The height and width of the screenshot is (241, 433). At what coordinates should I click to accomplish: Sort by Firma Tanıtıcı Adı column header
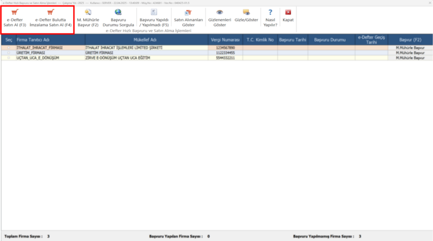tap(51, 40)
